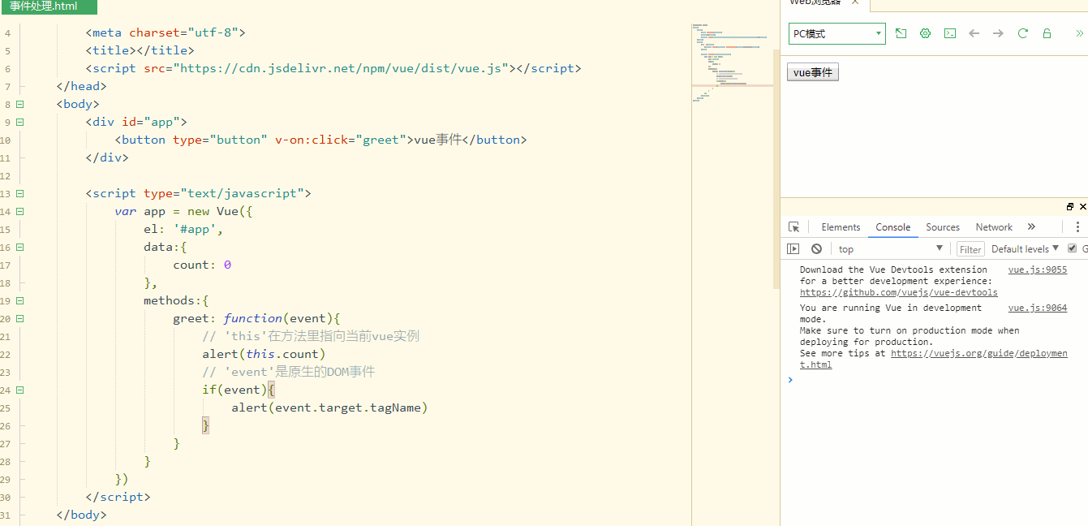
Task: Click alert(event.target.tagName) line
Action: [329, 407]
